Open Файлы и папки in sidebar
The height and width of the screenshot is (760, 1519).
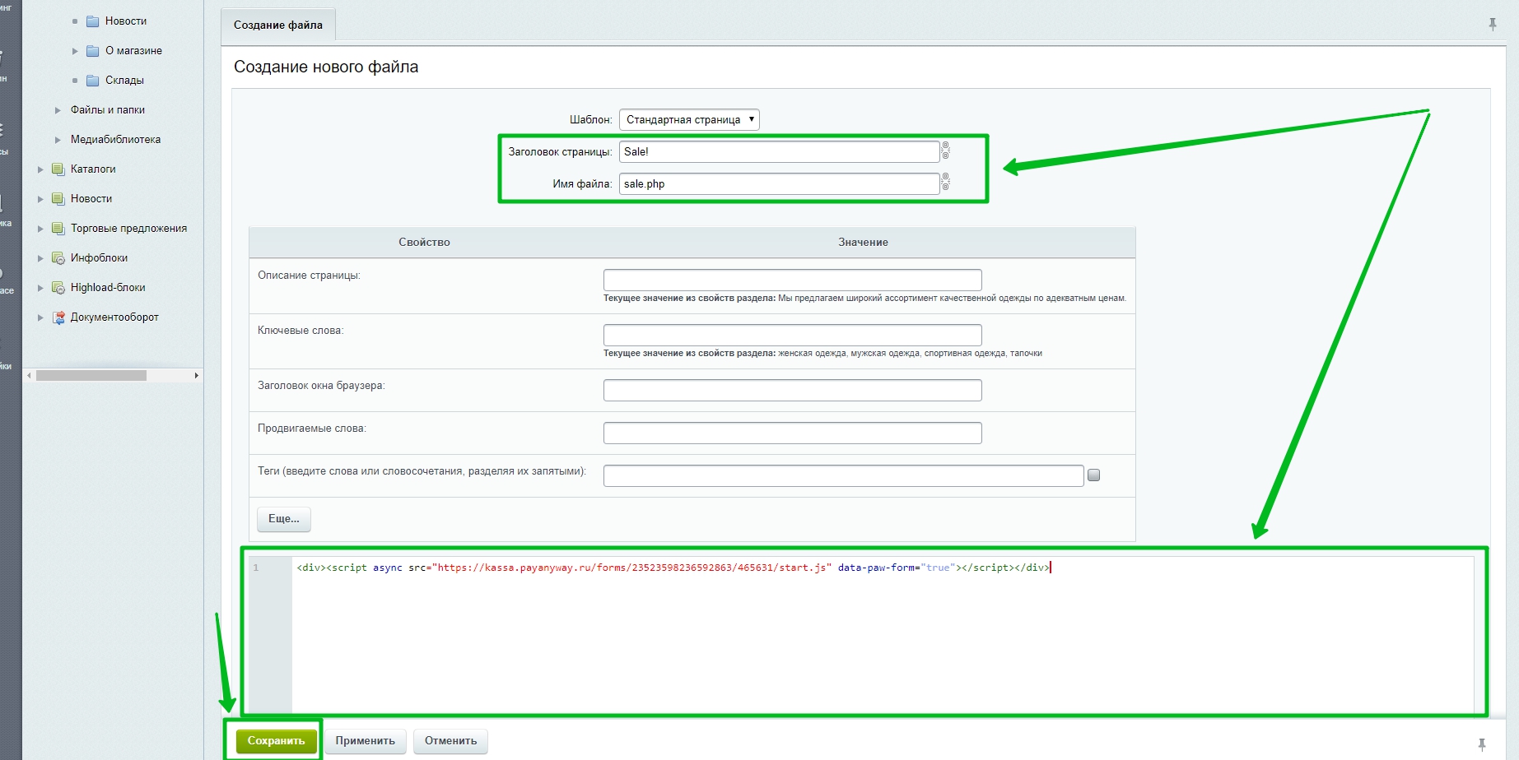pos(108,110)
